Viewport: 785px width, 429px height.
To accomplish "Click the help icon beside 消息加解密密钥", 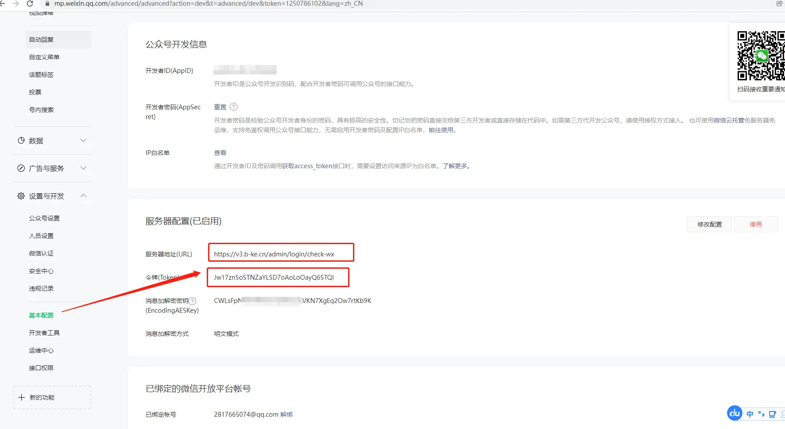I will coord(192,301).
